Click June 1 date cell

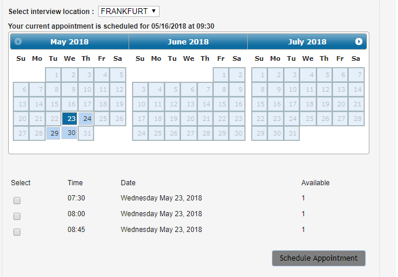221,75
